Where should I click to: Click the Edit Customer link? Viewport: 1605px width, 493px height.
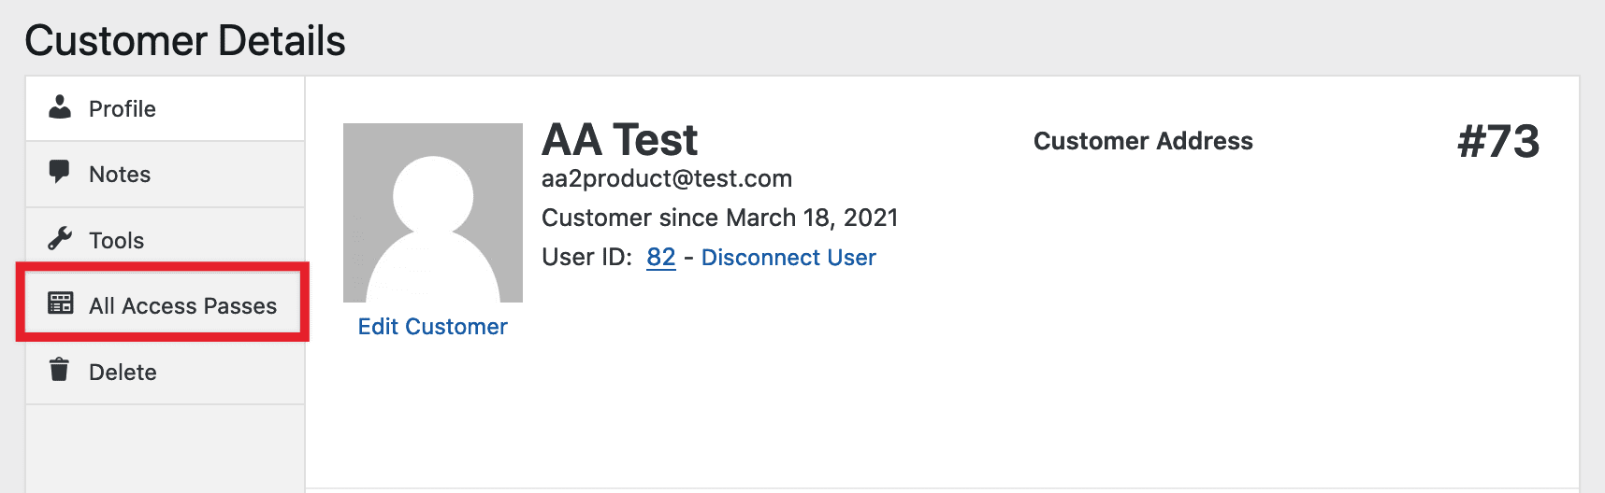(432, 327)
